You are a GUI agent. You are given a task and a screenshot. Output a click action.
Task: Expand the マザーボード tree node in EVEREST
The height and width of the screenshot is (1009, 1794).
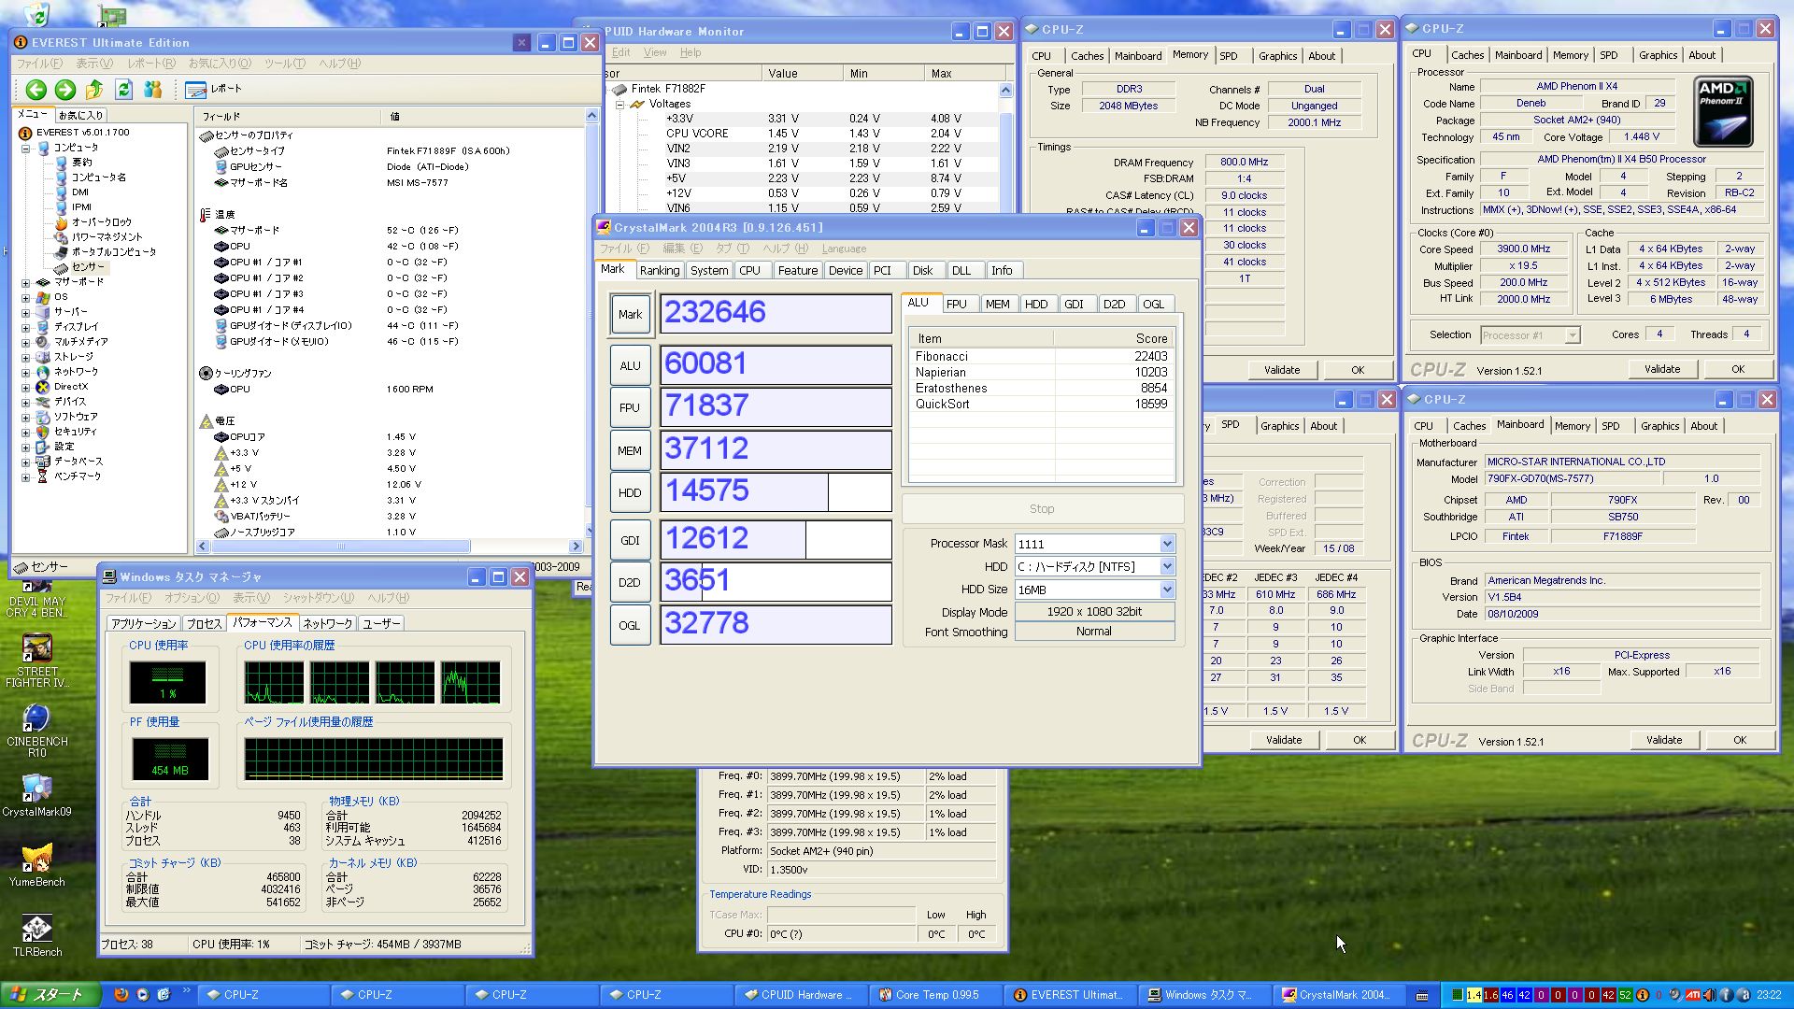pyautogui.click(x=26, y=282)
